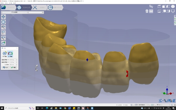Toggle the glasses transparency view icon
Image resolution: width=176 pixels, height=110 pixels.
[151, 11]
